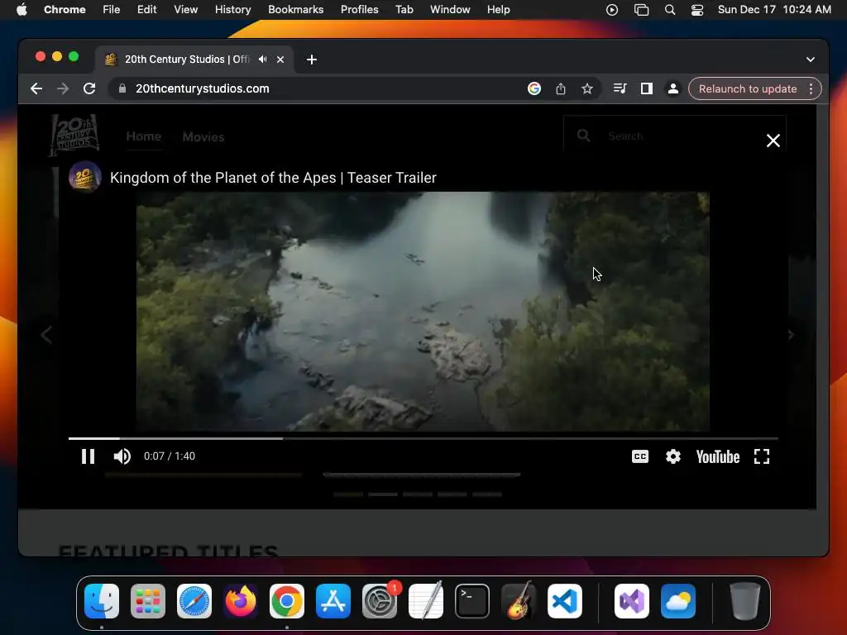The height and width of the screenshot is (635, 847).
Task: Open the Kingdom of the Planet of the Apes title link
Action: (x=273, y=178)
